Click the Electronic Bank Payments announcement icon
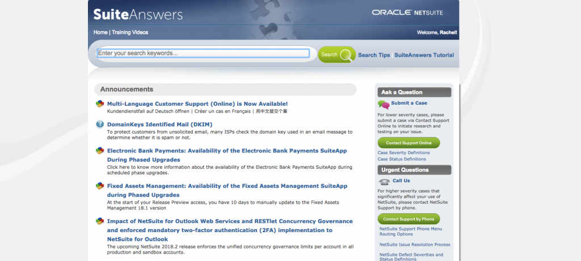This screenshot has height=261, width=581. pos(100,151)
